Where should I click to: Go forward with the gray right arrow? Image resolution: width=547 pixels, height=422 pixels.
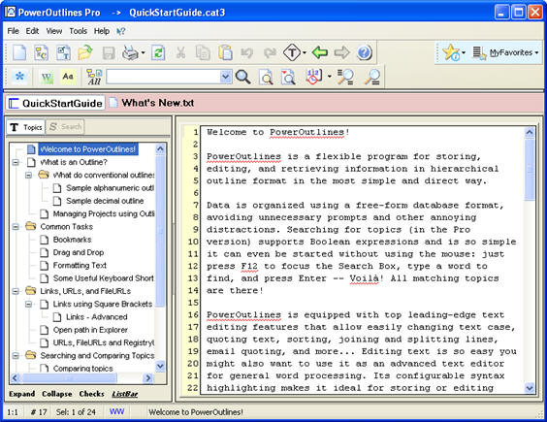pos(341,52)
